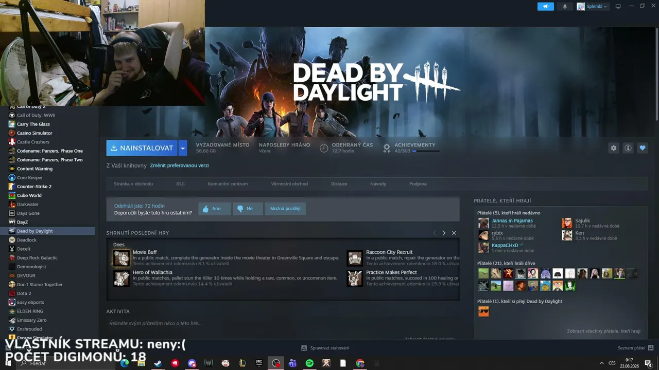Open the install options dropdown arrow
Image resolution: width=659 pixels, height=370 pixels.
183,148
